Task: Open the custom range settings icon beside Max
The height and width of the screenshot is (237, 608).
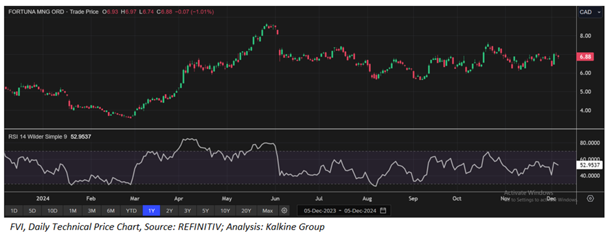Action: [x=284, y=211]
